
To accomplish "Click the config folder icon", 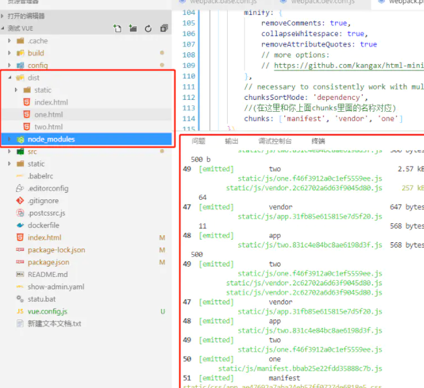I will pos(20,65).
